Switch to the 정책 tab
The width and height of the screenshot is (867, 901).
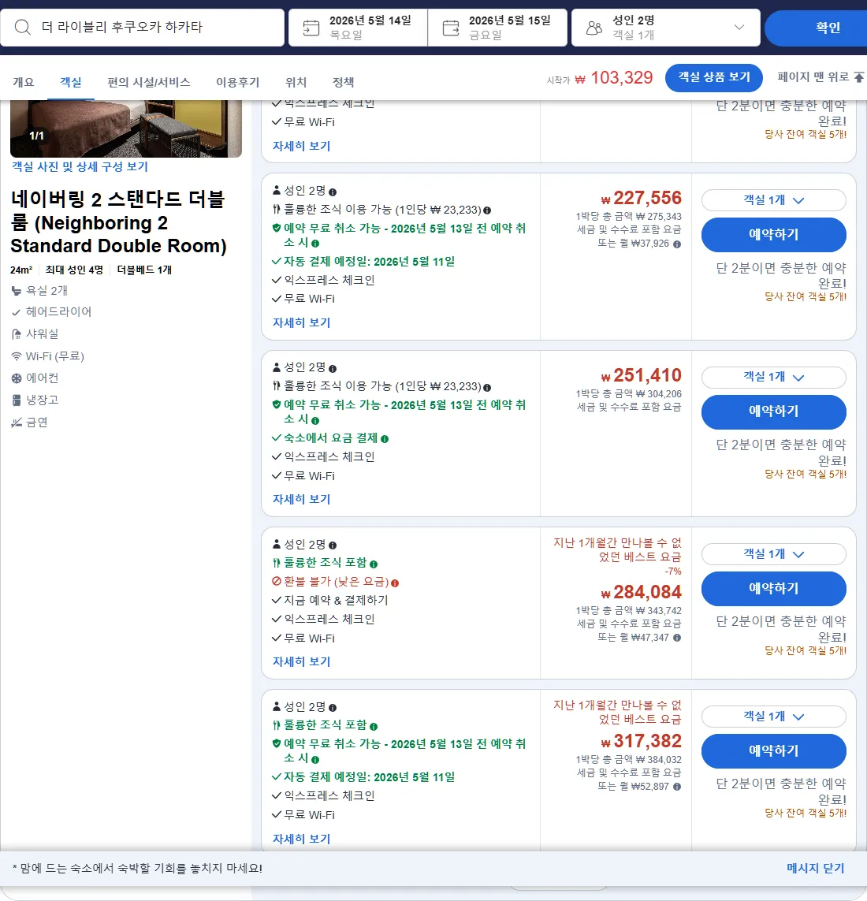pos(343,82)
